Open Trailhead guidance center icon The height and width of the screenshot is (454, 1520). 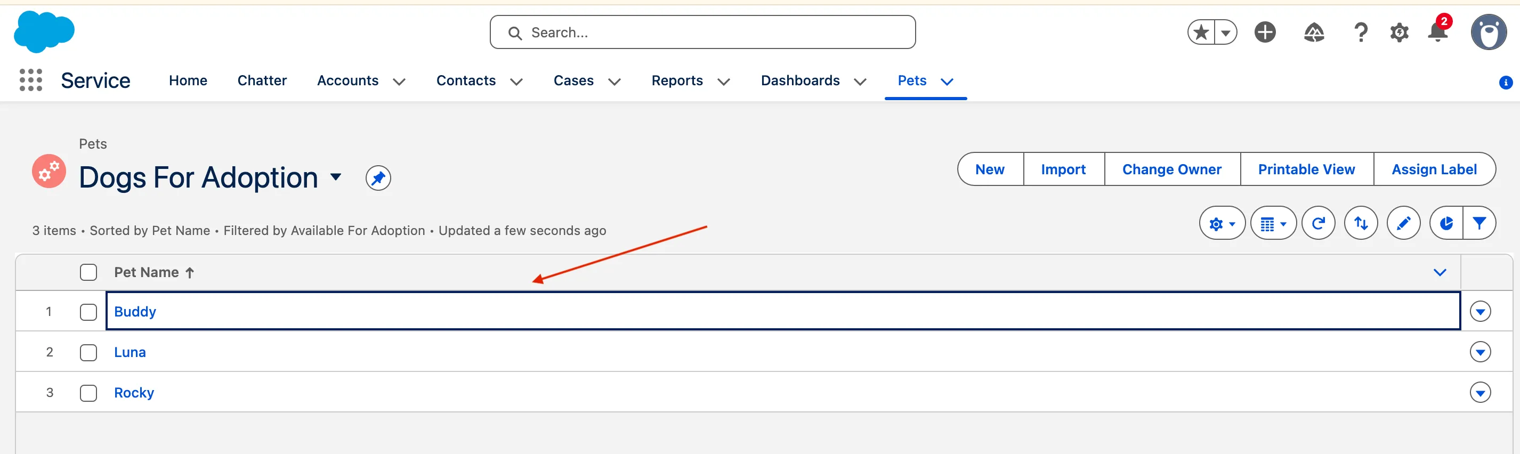pyautogui.click(x=1313, y=32)
